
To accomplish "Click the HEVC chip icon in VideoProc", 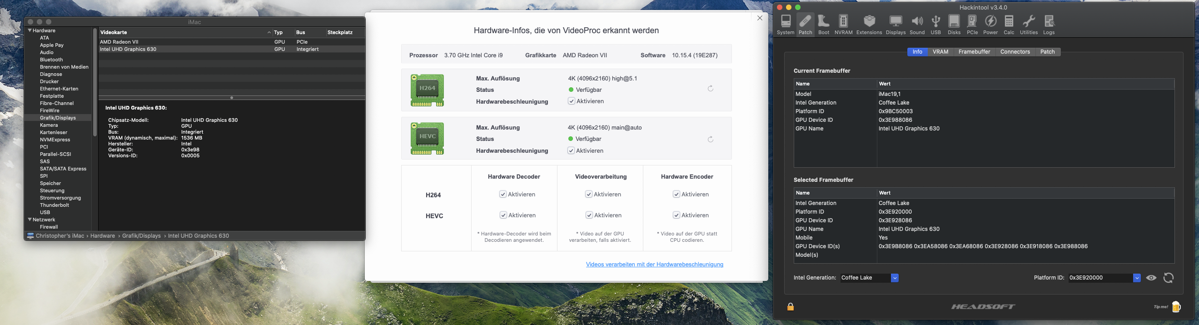I will [427, 138].
